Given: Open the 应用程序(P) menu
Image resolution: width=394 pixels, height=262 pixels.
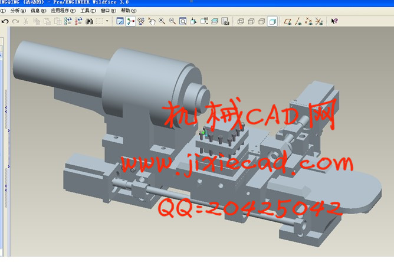Looking at the screenshot, I should pos(63,11).
